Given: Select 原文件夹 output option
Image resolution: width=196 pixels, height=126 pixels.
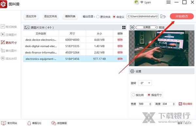Looking at the screenshot, I should click(98, 17).
